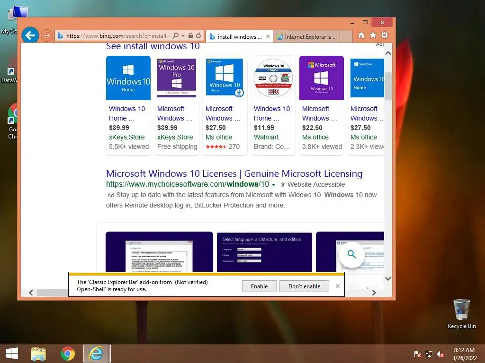Screen dimensions: 485x363
Task: Click the vertical scrollbar thumb
Action: 388,86
